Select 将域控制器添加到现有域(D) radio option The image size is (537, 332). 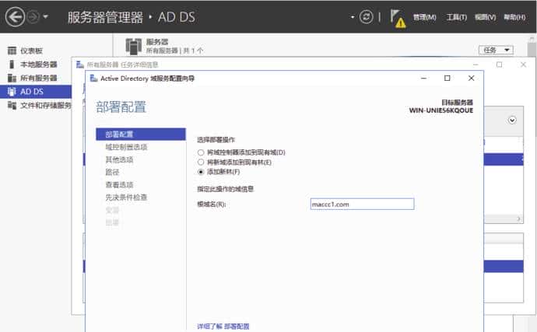click(201, 152)
